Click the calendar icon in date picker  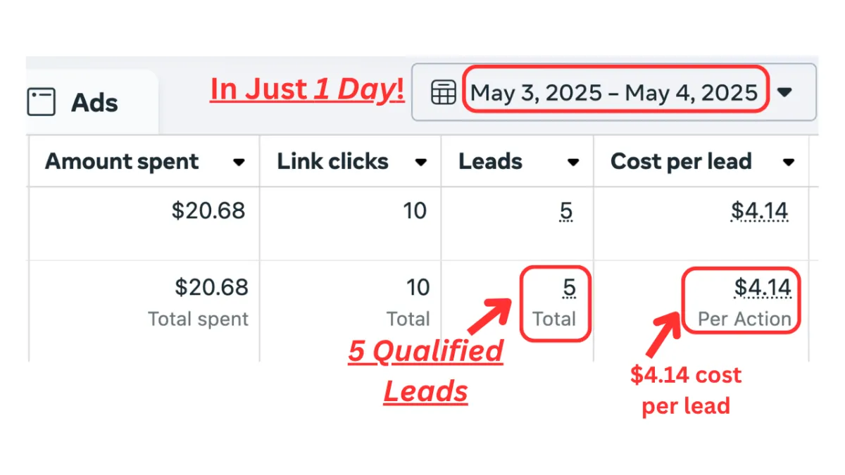coord(443,92)
